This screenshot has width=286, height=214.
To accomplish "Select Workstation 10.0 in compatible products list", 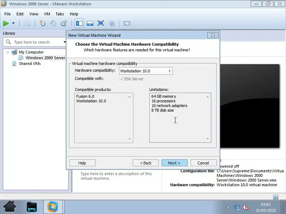I will point(91,101).
